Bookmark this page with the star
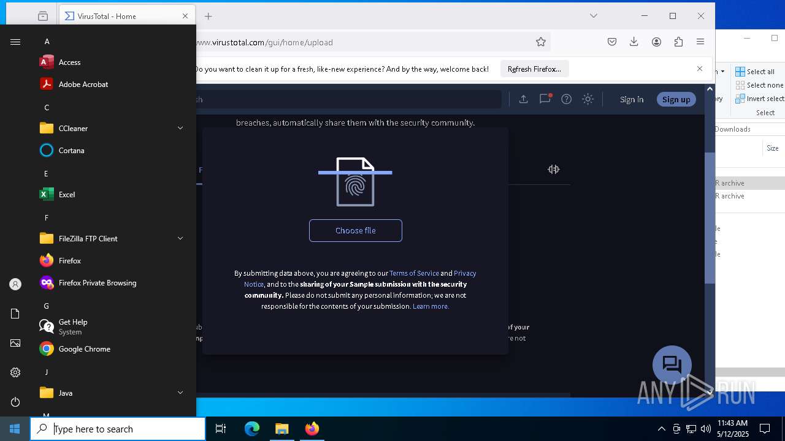785x441 pixels. (541, 42)
